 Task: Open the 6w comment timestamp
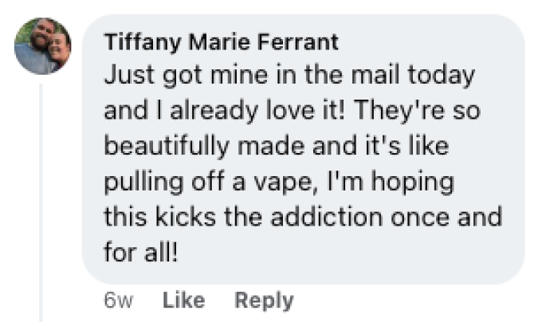click(118, 300)
